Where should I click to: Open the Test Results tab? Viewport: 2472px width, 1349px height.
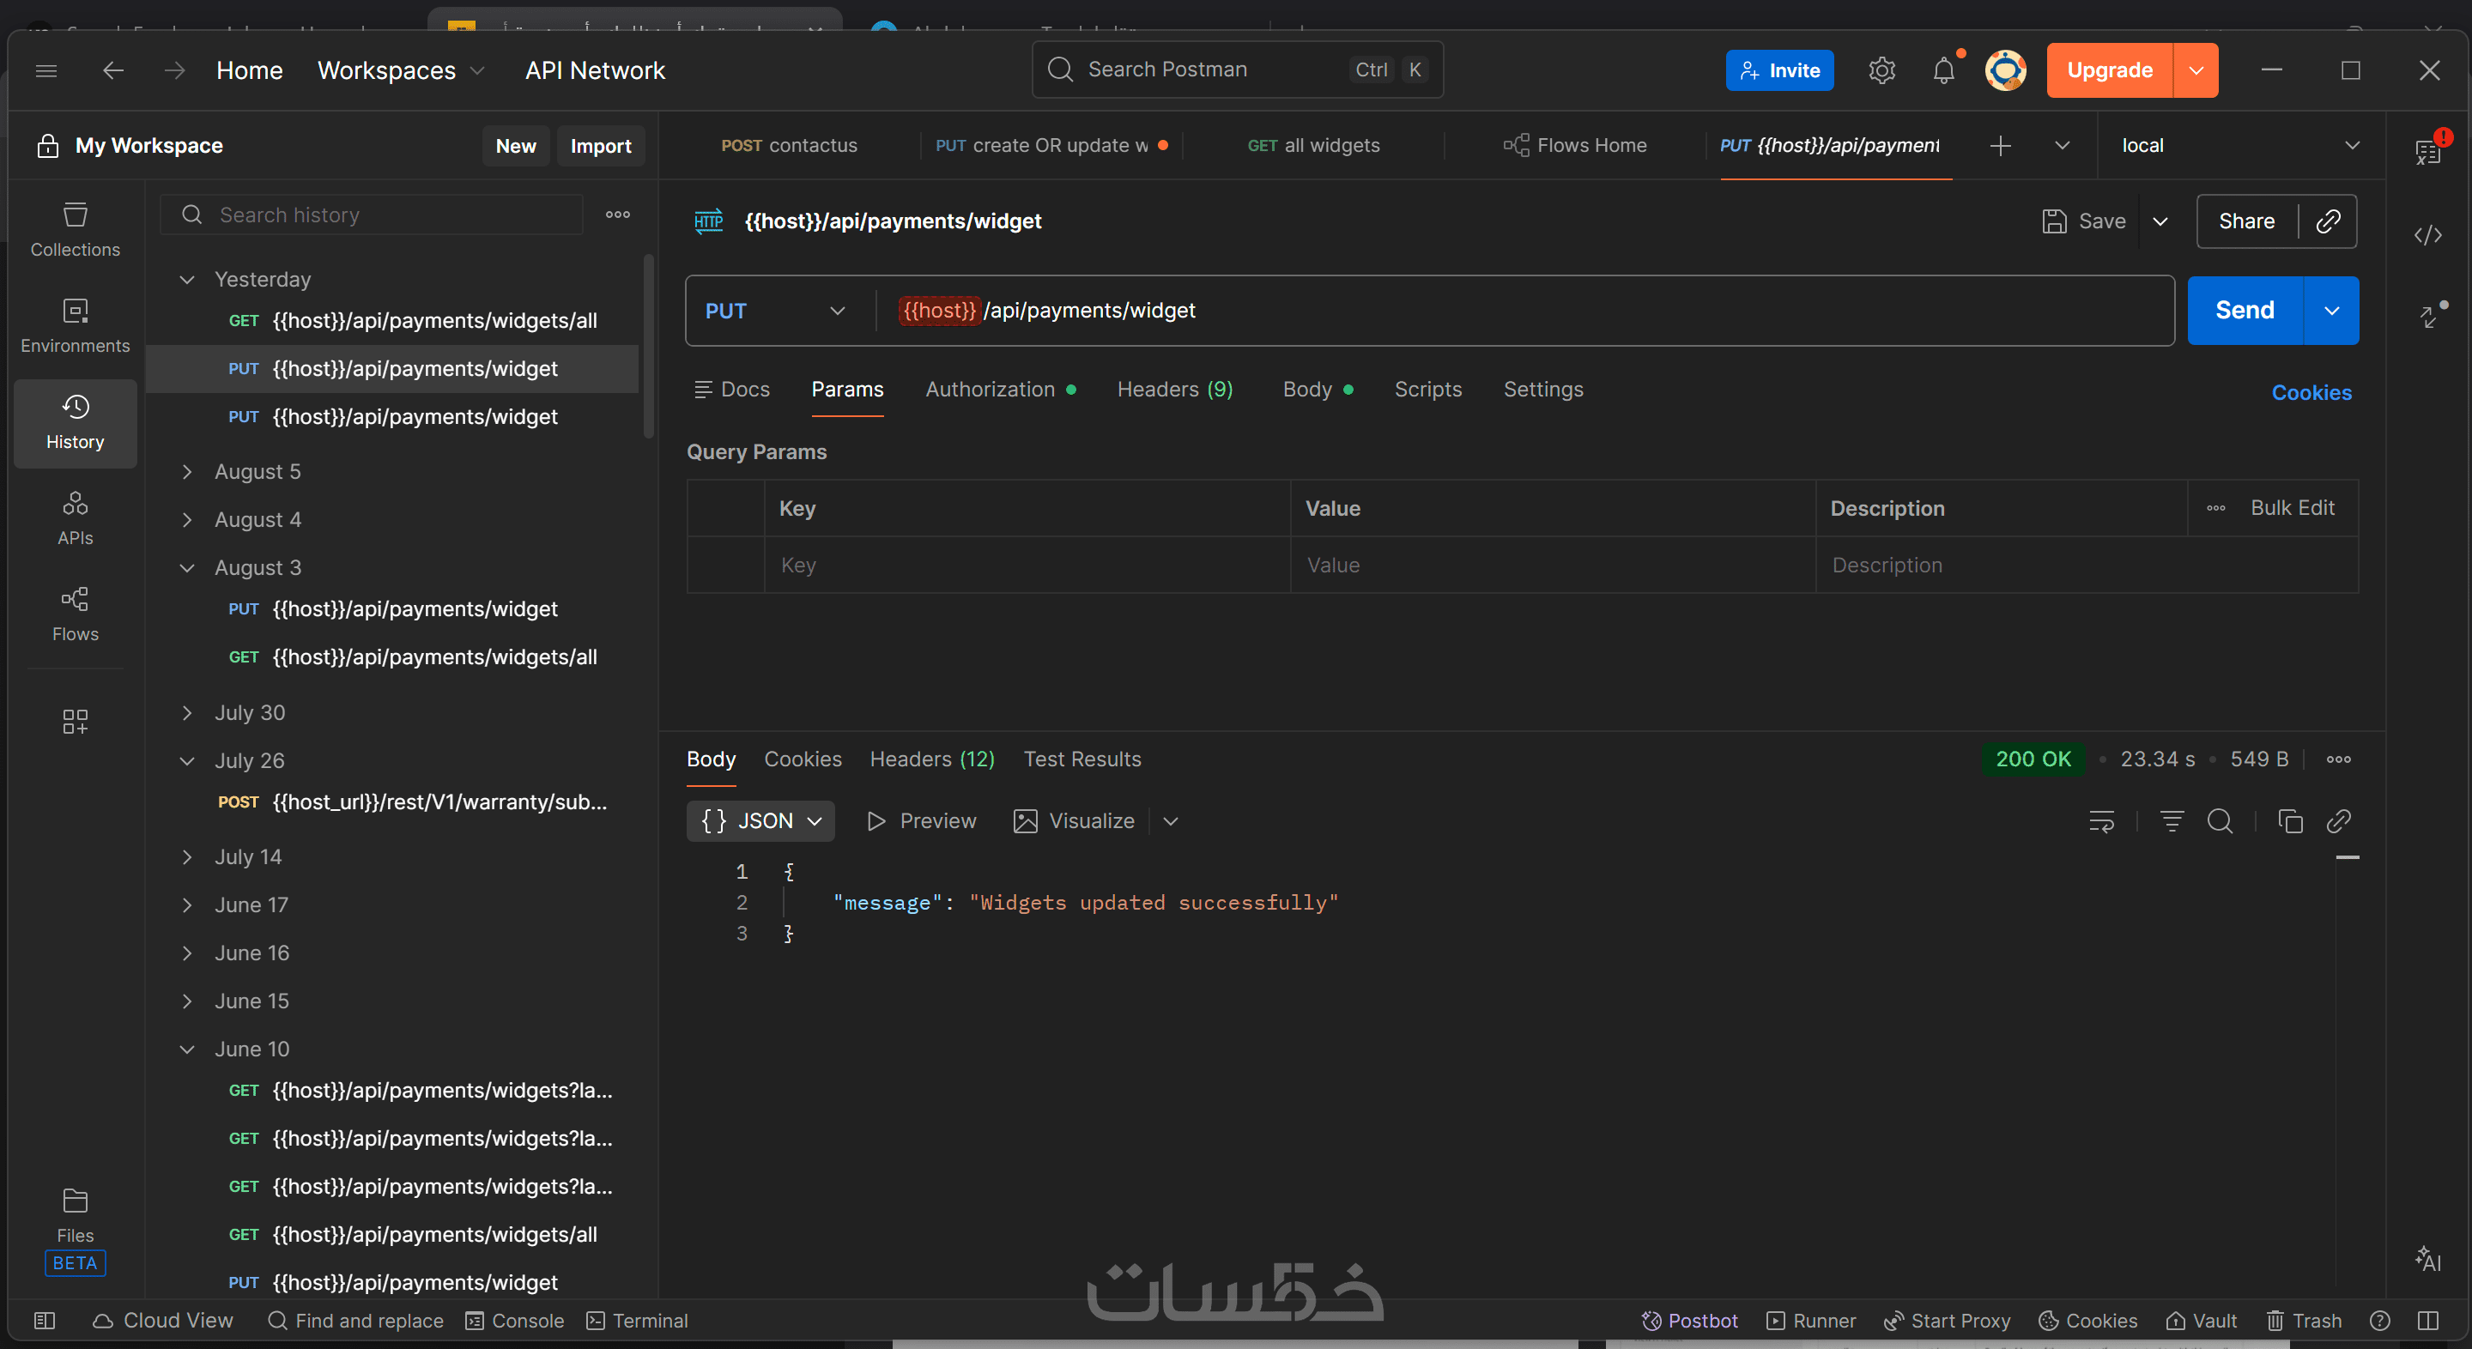(1081, 759)
